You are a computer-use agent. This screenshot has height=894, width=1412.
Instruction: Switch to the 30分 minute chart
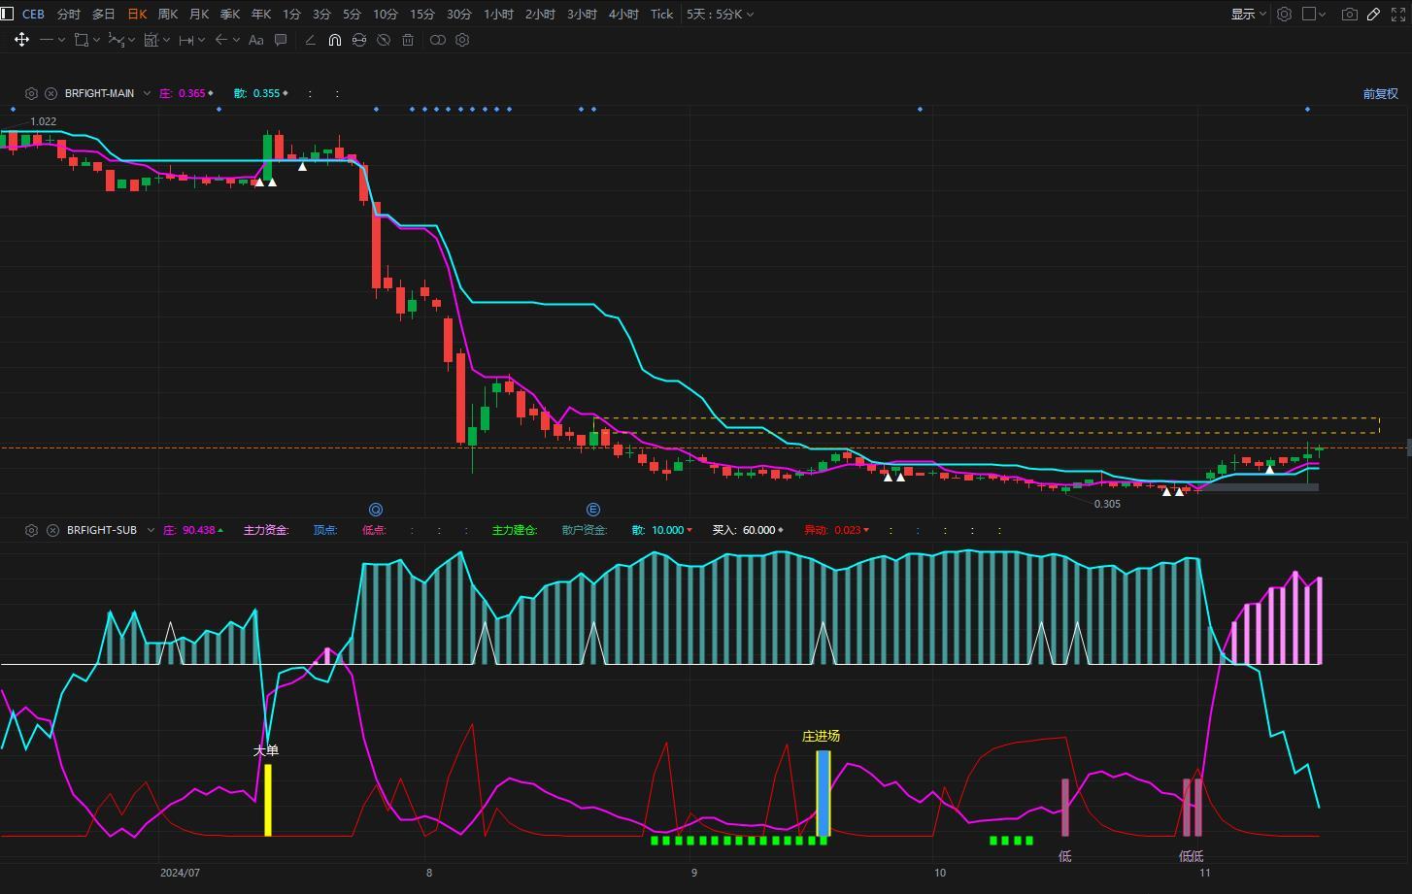[x=459, y=14]
